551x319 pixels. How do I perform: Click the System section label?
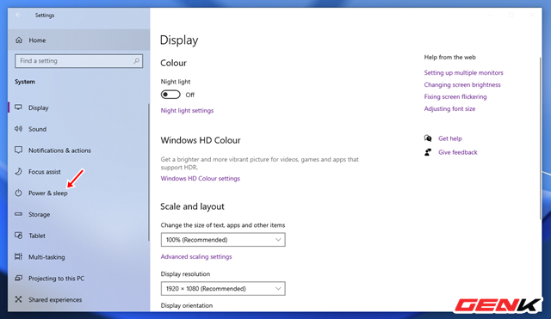[25, 82]
